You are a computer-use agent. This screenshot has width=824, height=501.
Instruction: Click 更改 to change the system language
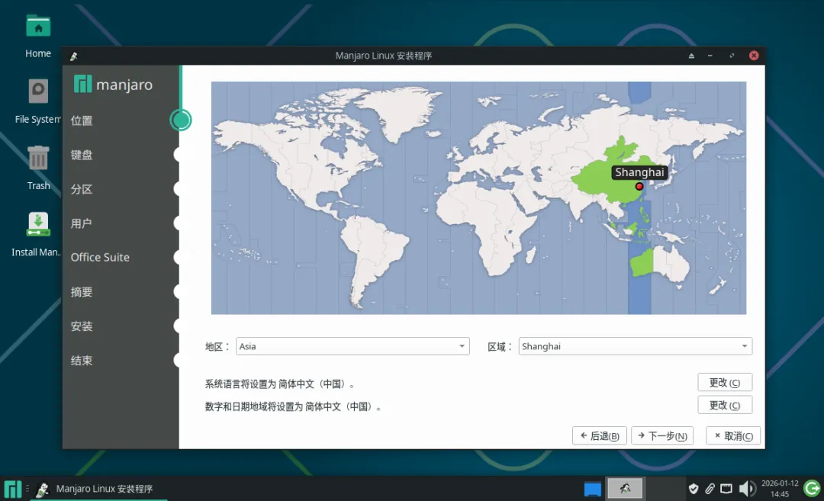point(724,382)
